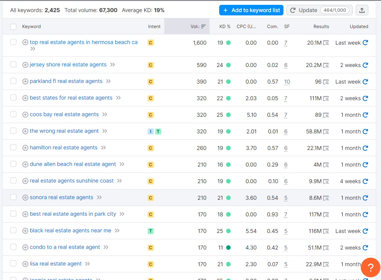Refresh metrics icon for hamilton real estate agents
Viewport: 381px width, 280px height.
tap(366, 148)
